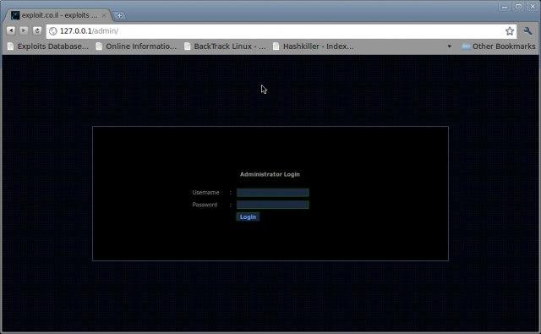Click the Username label
The image size is (541, 334).
point(205,193)
